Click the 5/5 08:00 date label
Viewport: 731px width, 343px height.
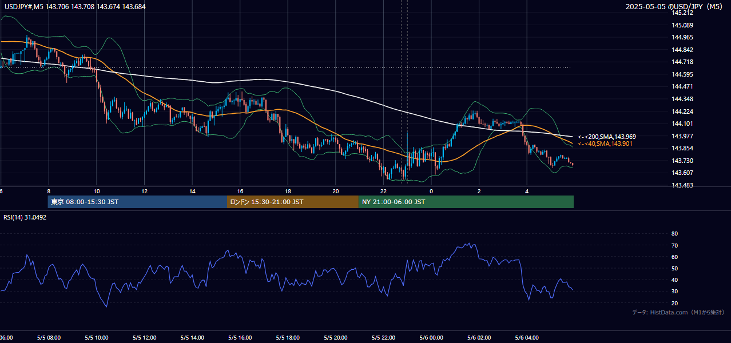[49, 338]
